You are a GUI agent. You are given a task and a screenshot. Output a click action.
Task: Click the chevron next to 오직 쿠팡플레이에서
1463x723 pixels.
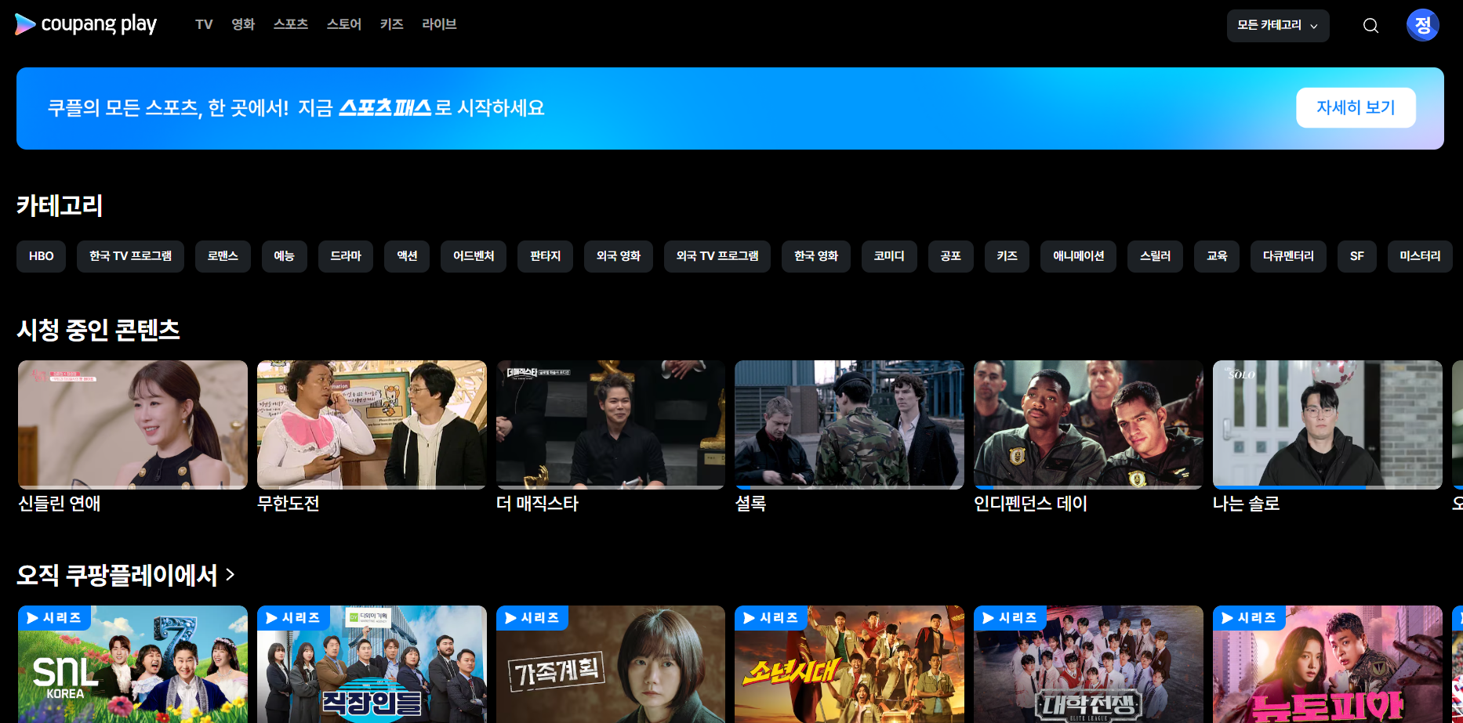230,575
